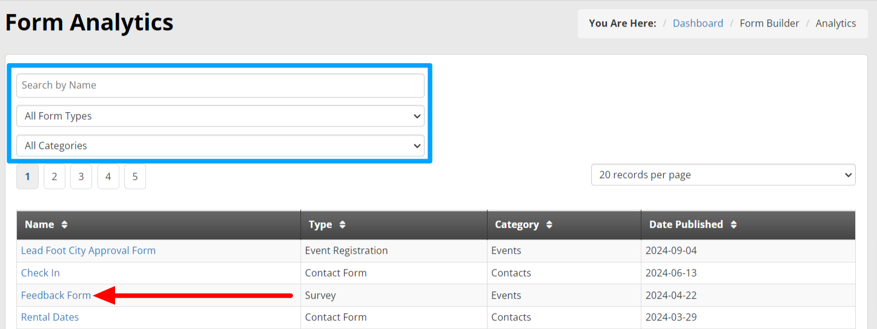Select the Category column header label

tap(517, 225)
